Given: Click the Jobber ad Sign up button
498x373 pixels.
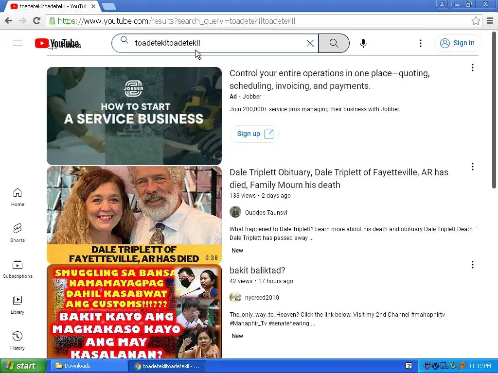Looking at the screenshot, I should click(255, 134).
